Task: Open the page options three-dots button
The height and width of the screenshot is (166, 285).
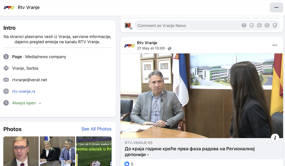Action: coord(276,7)
